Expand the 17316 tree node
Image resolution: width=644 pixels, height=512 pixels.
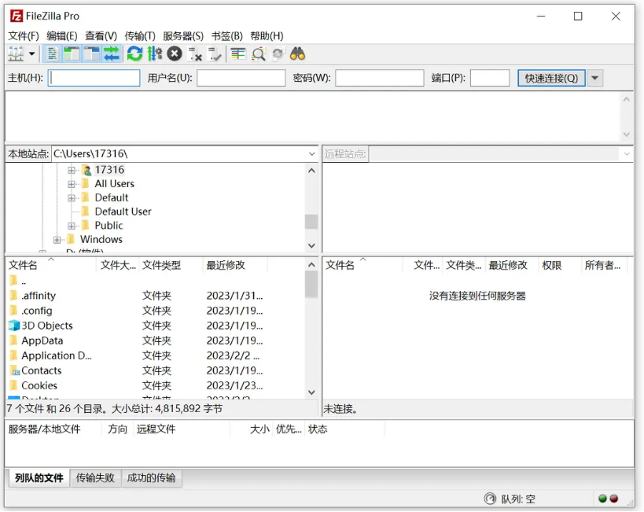tap(72, 170)
